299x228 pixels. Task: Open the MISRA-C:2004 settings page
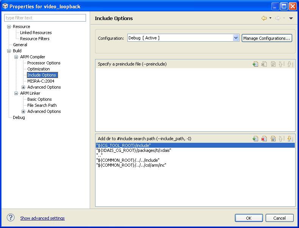click(41, 81)
